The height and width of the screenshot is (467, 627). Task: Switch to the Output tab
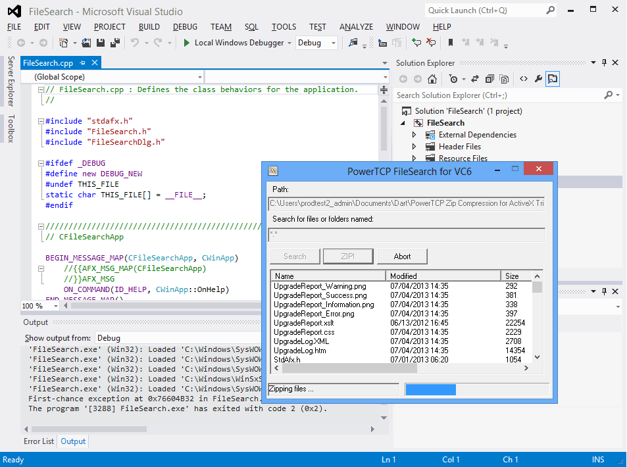point(73,441)
